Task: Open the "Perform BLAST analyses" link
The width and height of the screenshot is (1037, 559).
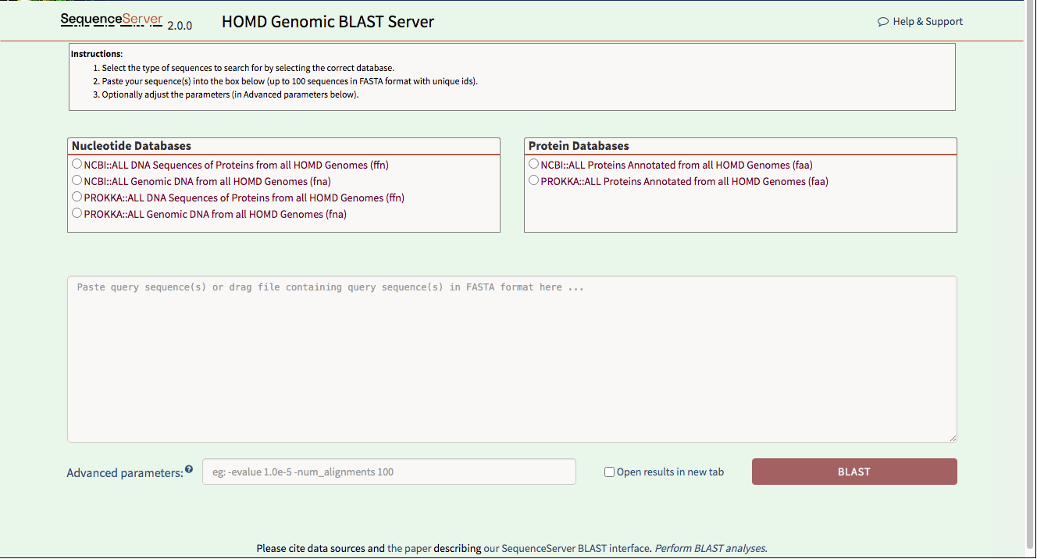Action: [x=710, y=549]
